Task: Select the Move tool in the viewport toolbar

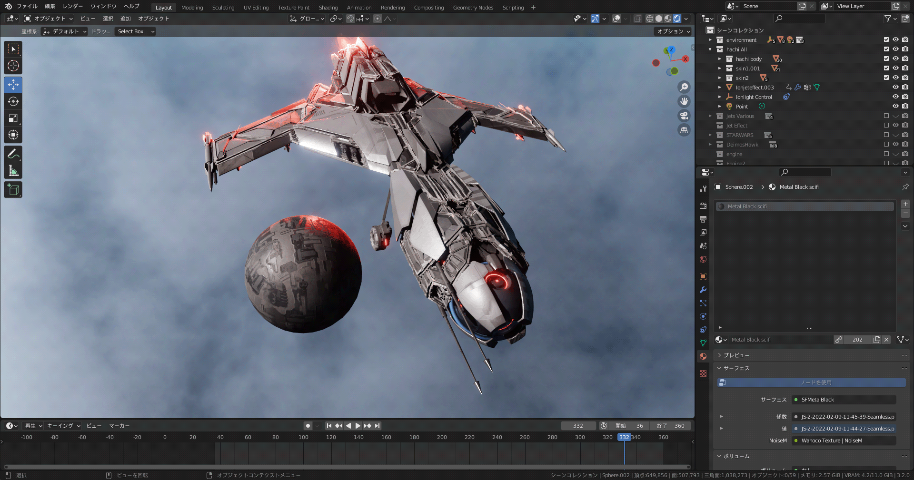Action: [x=13, y=85]
